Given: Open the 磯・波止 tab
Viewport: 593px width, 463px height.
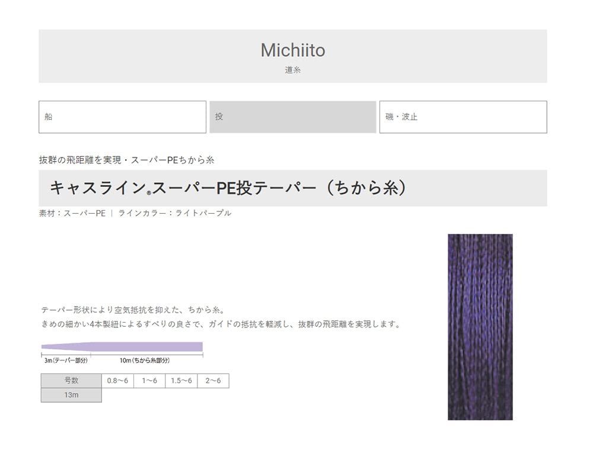Looking at the screenshot, I should tap(463, 117).
